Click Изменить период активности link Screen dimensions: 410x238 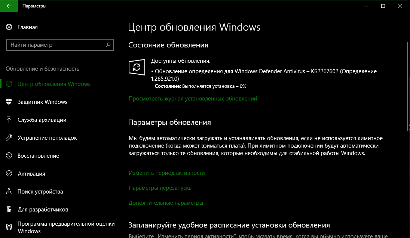pos(166,173)
